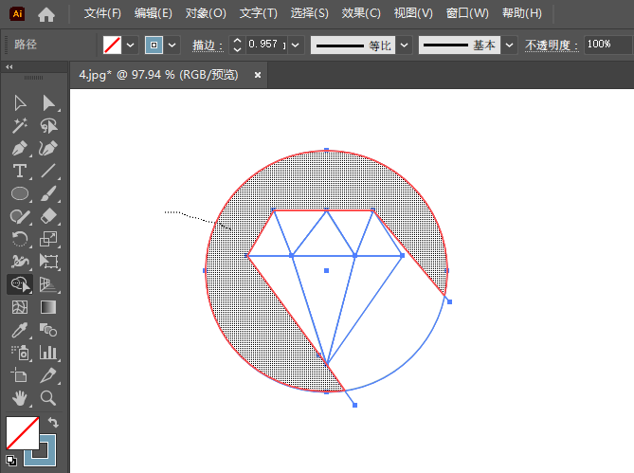Click the Shape Builder tool
Image resolution: width=634 pixels, height=473 pixels.
pos(20,284)
